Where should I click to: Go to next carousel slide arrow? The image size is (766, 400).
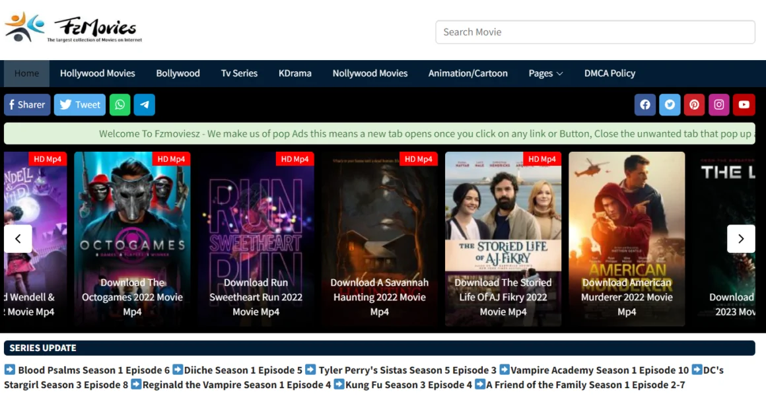741,239
